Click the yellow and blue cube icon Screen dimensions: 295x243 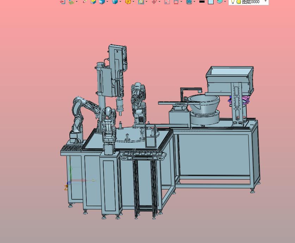pos(93,2)
